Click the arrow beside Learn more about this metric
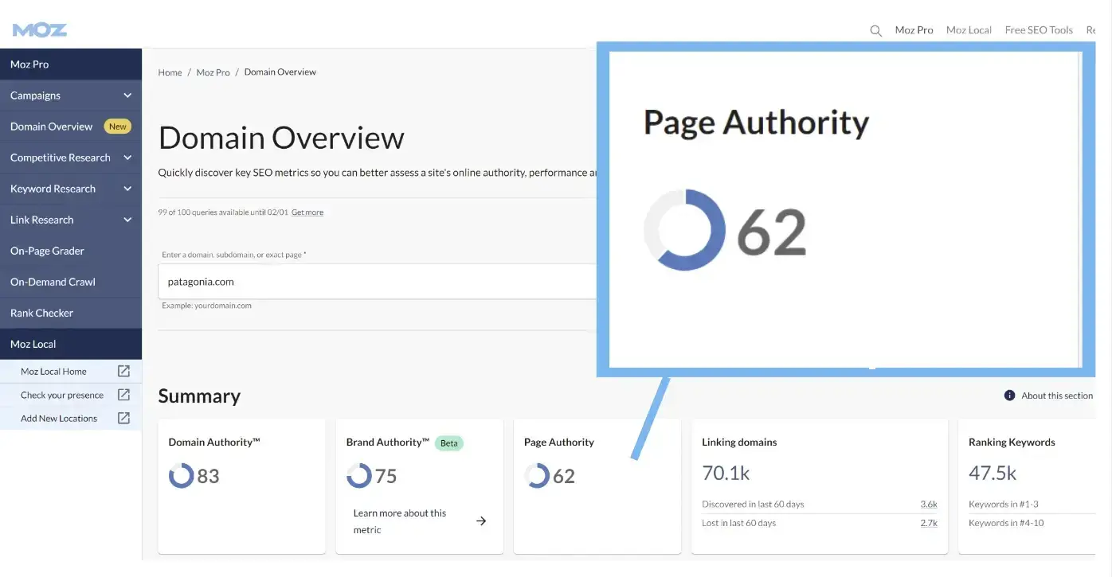The width and height of the screenshot is (1112, 577). click(x=480, y=520)
